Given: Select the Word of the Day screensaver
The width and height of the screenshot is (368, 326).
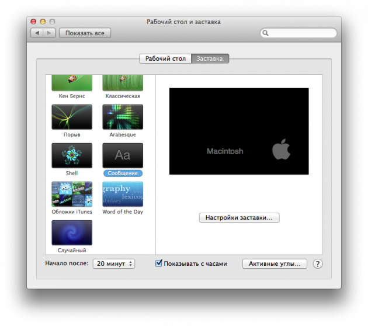Looking at the screenshot, I should pyautogui.click(x=123, y=194).
